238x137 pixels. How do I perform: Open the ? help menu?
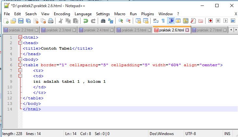pos(178,14)
